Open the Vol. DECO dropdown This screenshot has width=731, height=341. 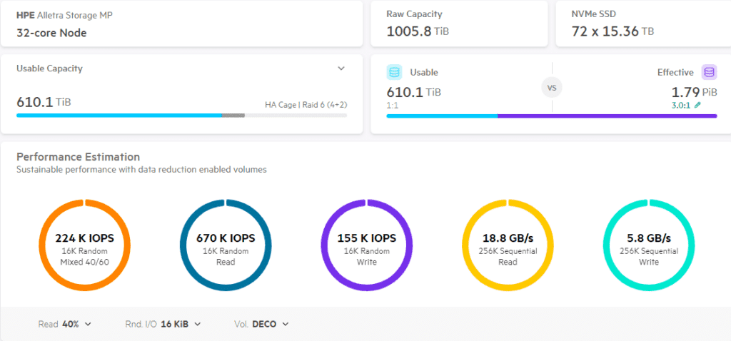pos(261,324)
